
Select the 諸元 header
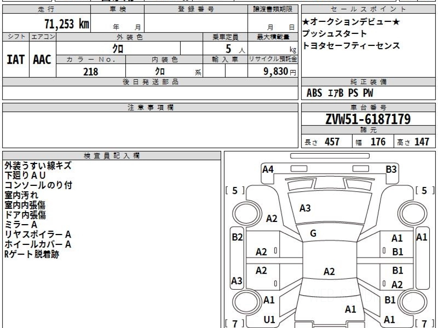pos(369,130)
